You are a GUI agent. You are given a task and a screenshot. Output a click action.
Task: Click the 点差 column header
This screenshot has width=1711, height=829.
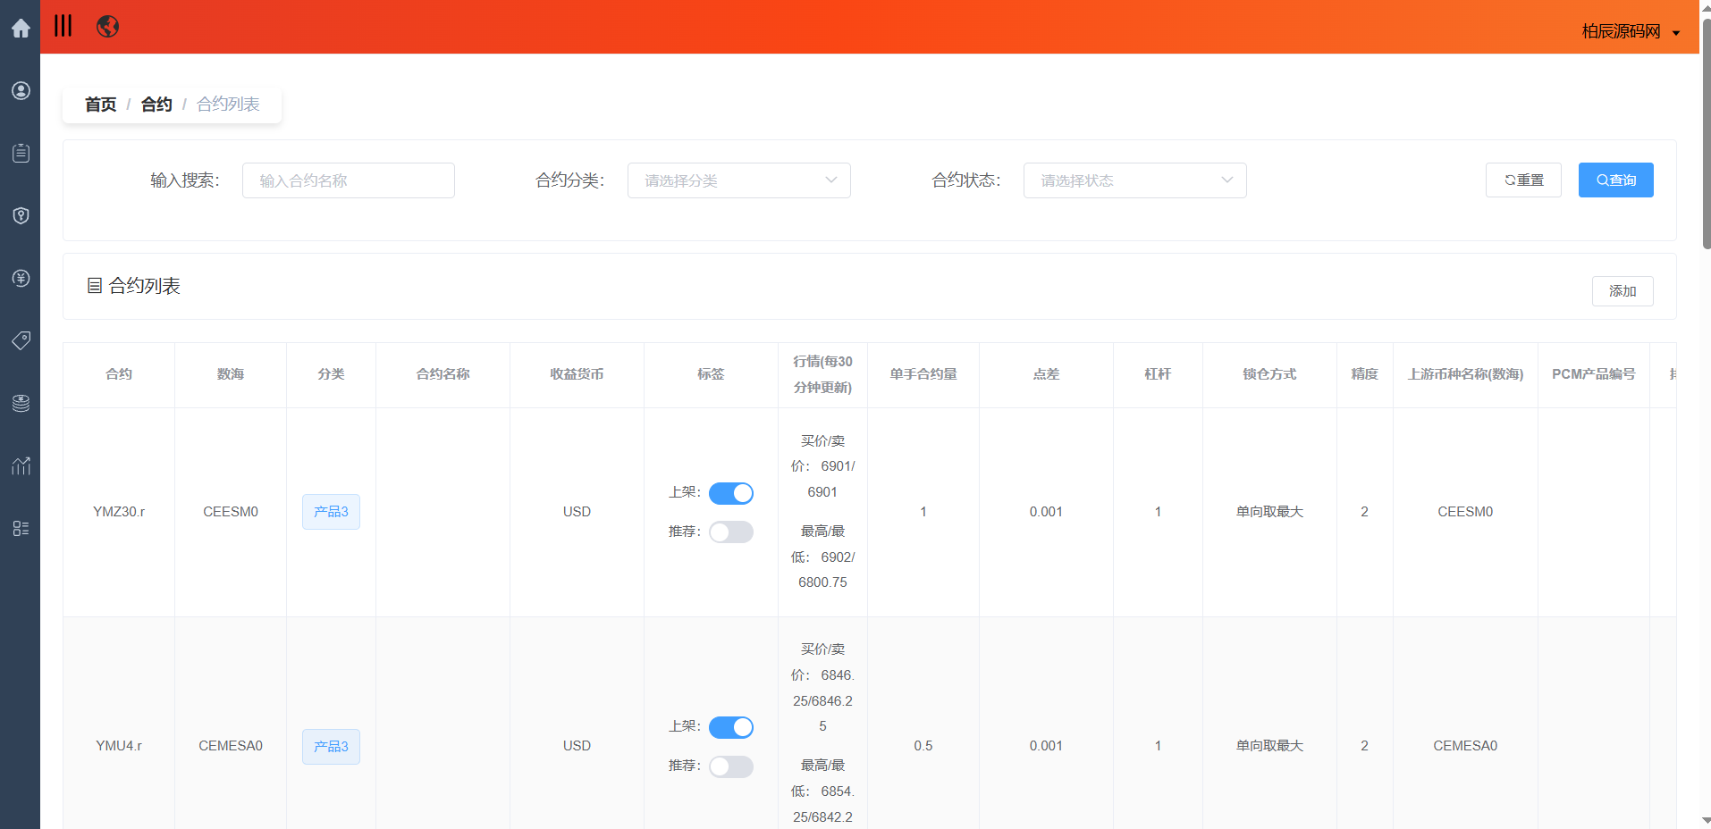click(x=1046, y=374)
